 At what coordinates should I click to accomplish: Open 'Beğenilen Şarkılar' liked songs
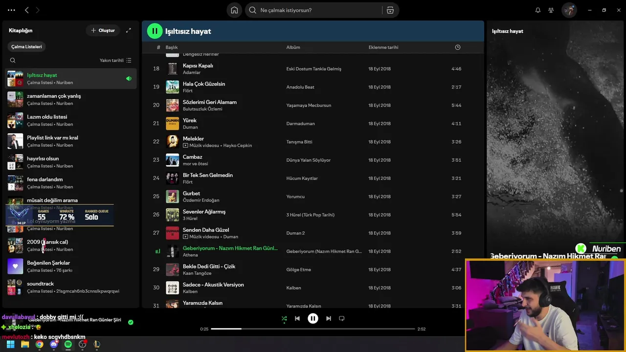click(71, 266)
